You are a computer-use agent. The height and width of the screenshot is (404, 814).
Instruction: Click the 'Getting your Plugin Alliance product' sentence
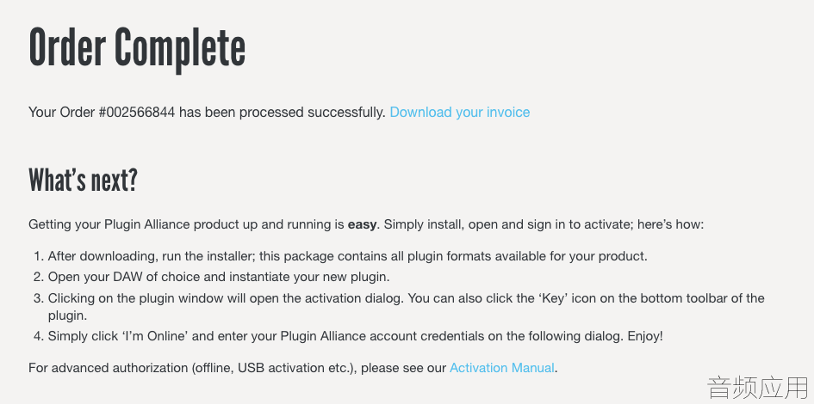point(366,225)
